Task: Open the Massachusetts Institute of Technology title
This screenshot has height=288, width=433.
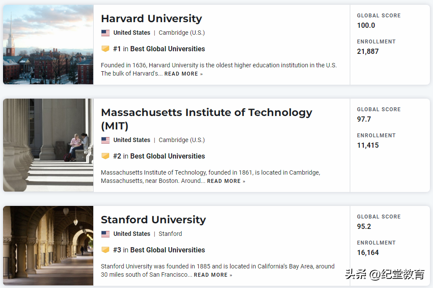Action: tap(206, 113)
